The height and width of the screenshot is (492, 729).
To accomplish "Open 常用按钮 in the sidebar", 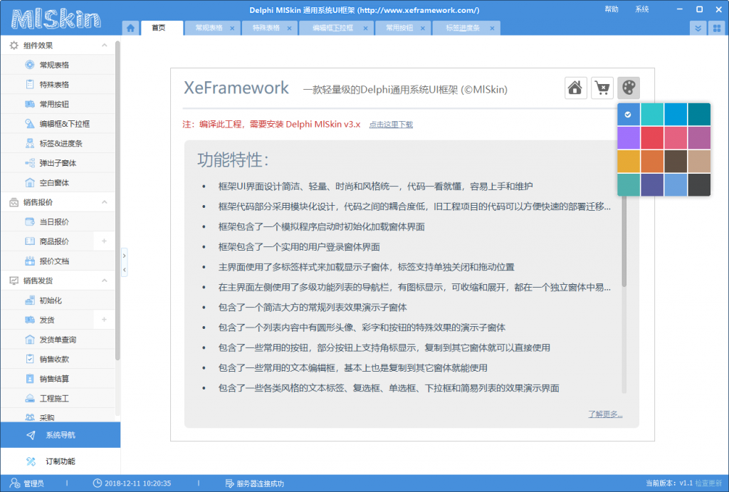I will click(x=58, y=104).
